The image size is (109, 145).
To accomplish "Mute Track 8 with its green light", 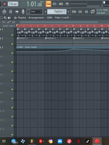I will click(x=12, y=98).
